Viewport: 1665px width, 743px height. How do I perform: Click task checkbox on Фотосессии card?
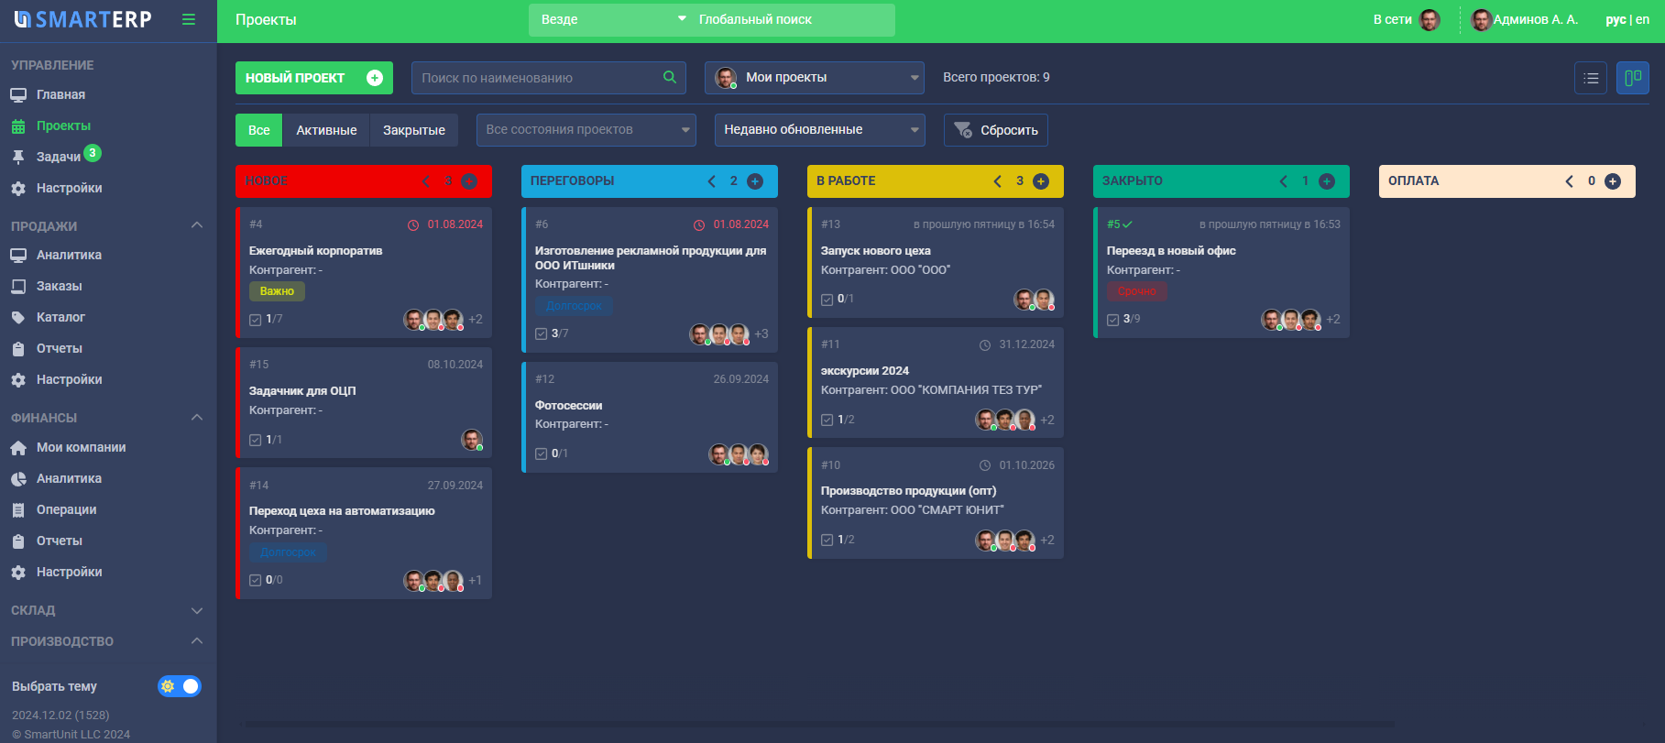[542, 453]
